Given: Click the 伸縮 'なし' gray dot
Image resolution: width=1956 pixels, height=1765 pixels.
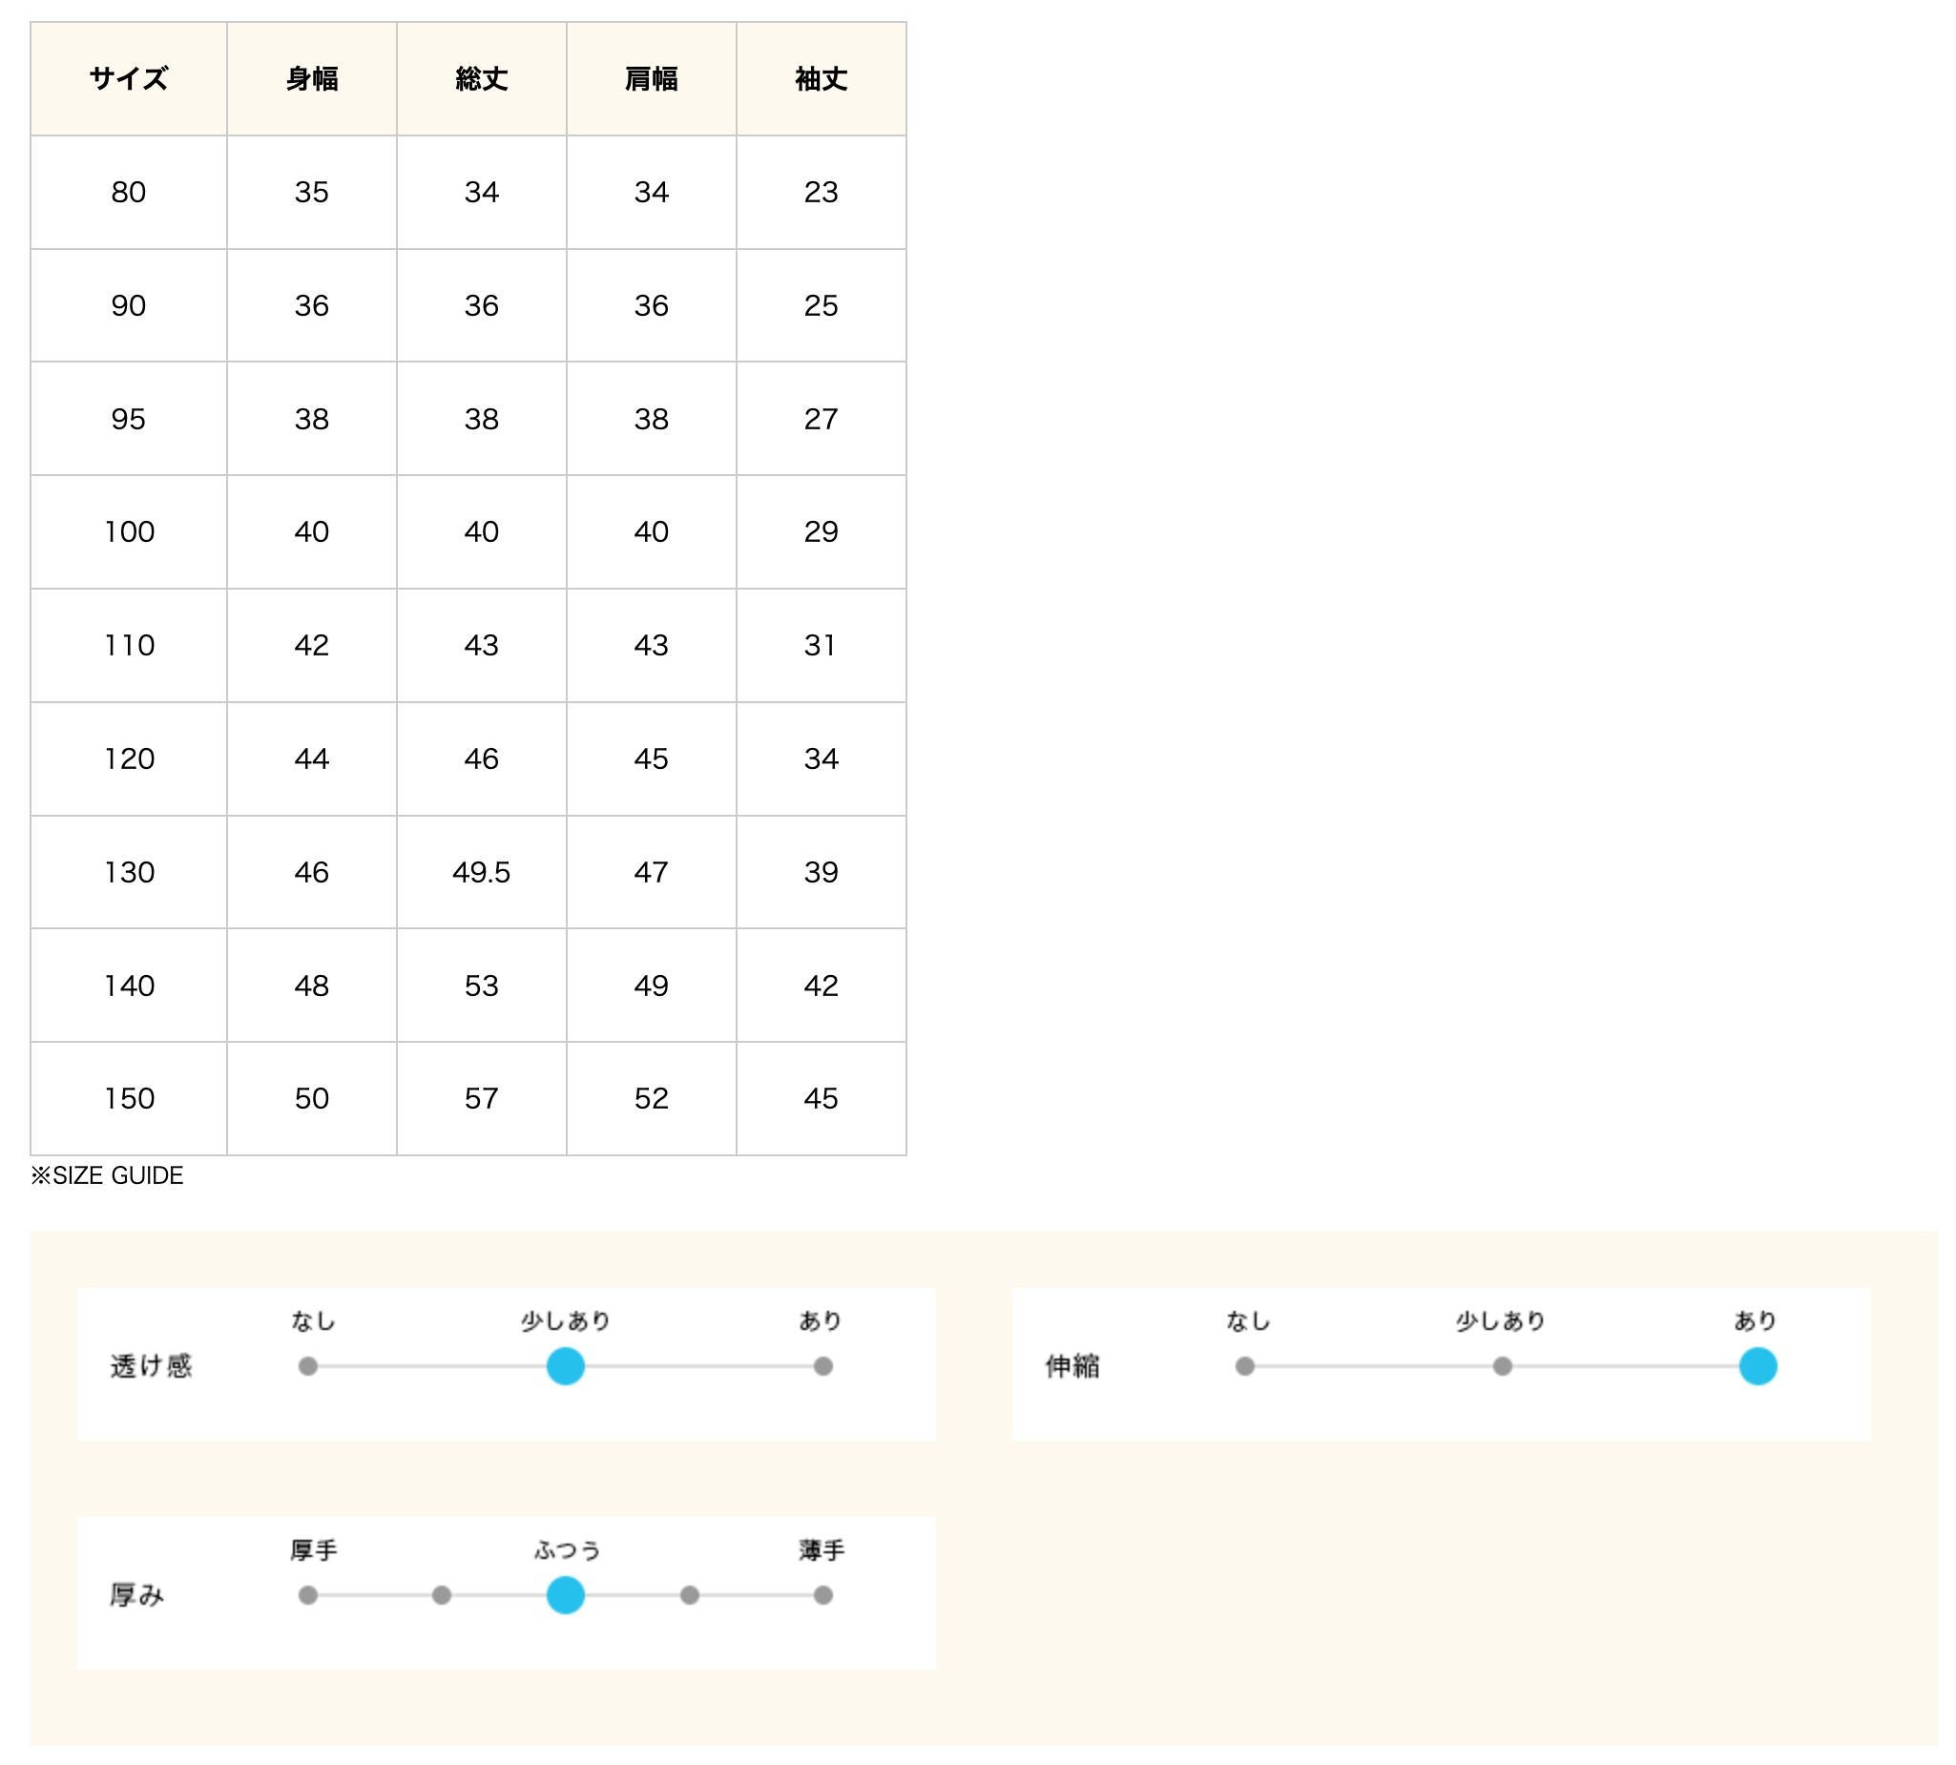Looking at the screenshot, I should 1245,1366.
